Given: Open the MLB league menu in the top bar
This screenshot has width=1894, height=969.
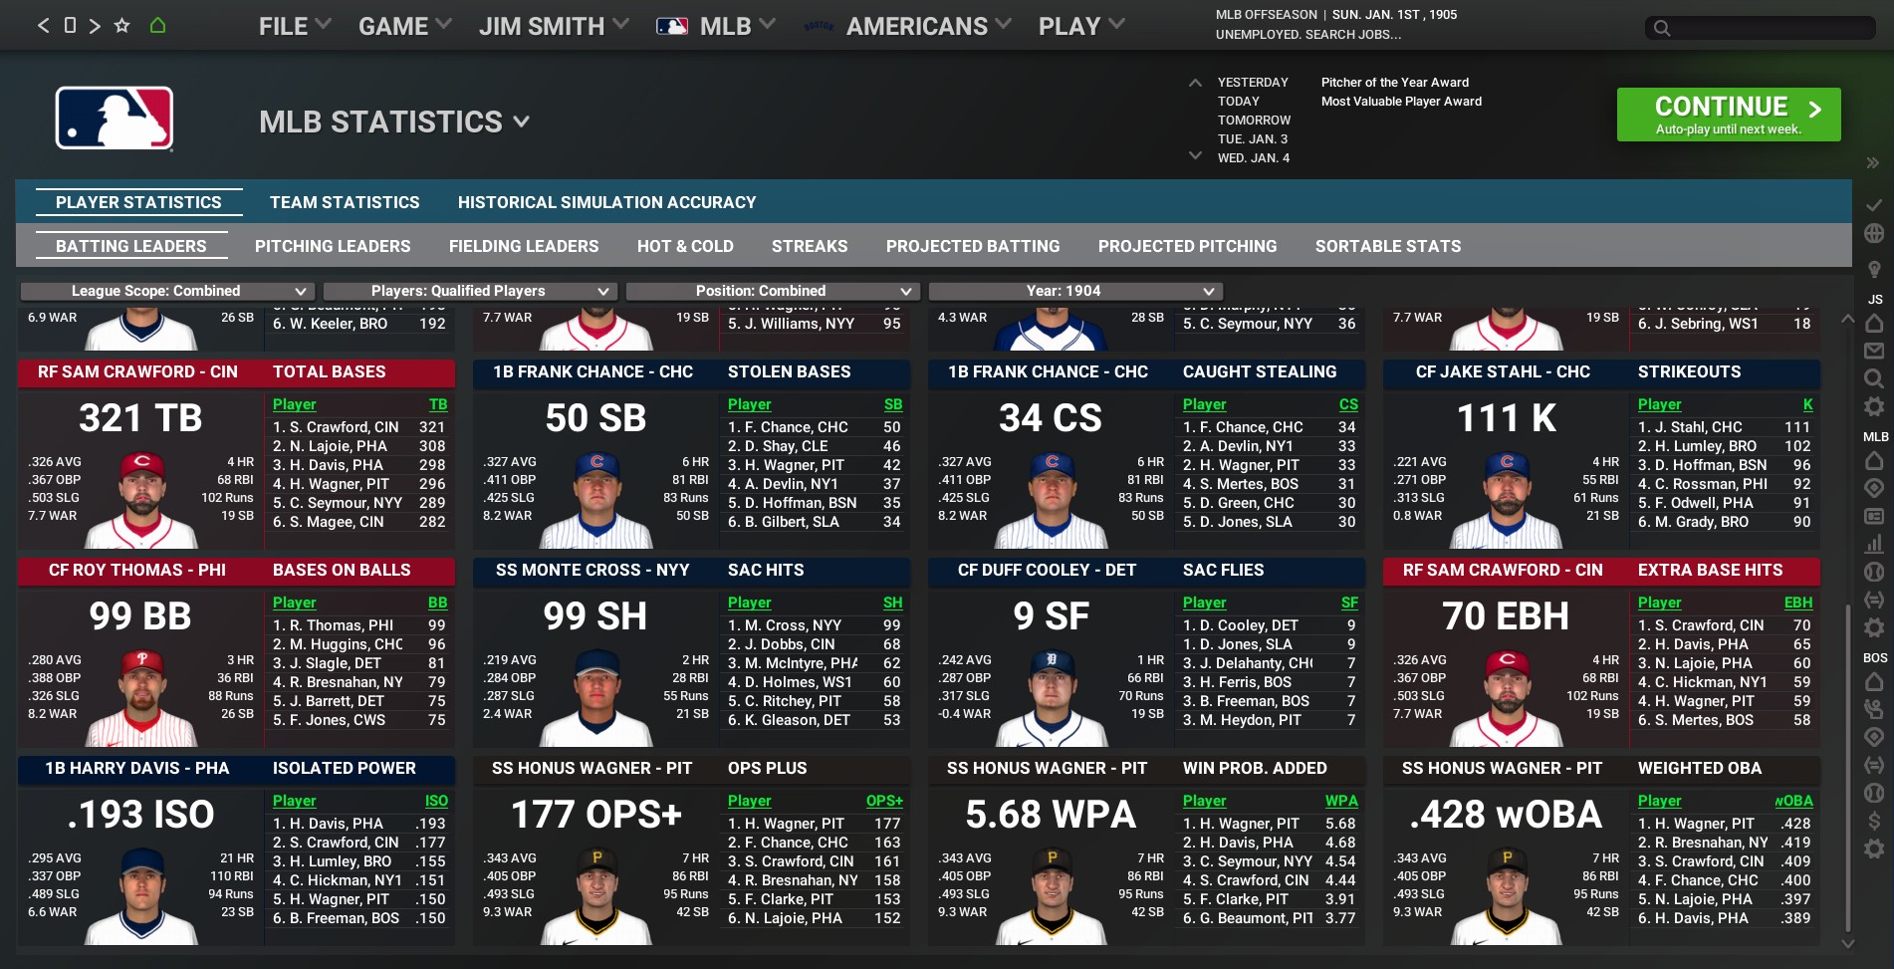Looking at the screenshot, I should coord(716,26).
